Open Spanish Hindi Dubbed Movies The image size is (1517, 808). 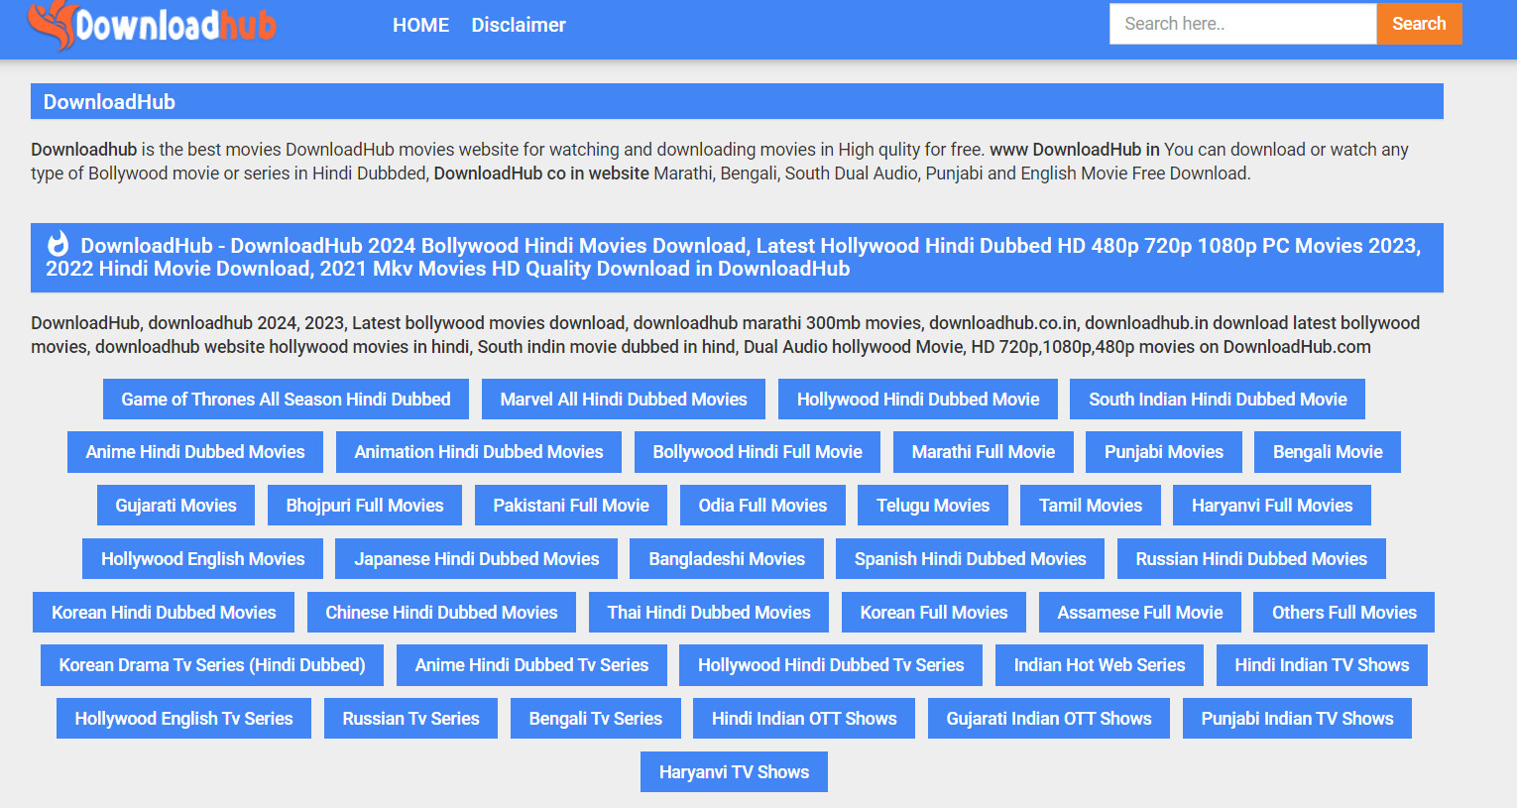pos(971,559)
